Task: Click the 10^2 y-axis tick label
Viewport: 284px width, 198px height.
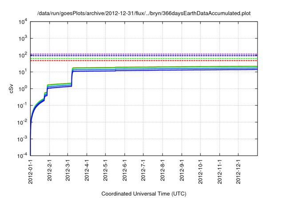Action: (x=23, y=55)
